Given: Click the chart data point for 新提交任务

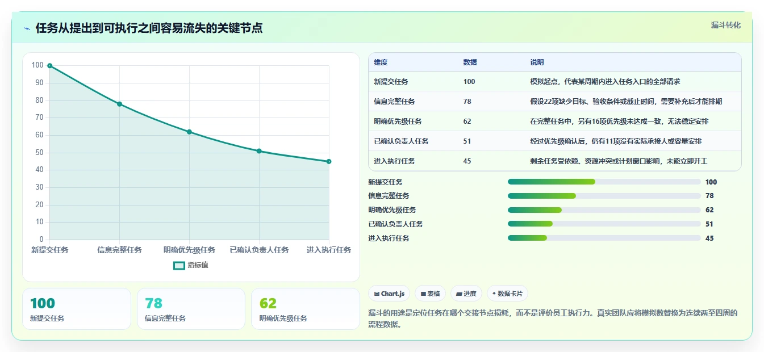Looking at the screenshot, I should [x=50, y=66].
